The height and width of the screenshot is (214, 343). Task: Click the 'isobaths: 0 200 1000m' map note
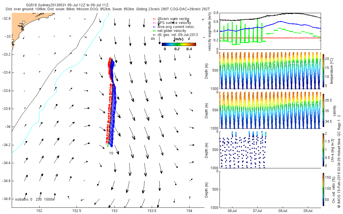[35, 199]
